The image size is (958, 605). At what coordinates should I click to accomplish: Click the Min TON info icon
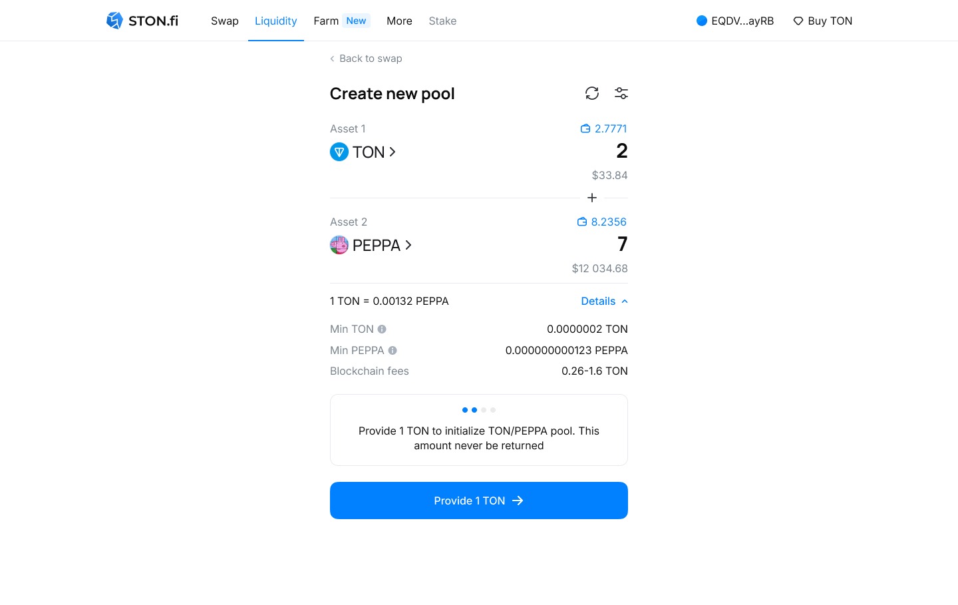click(382, 329)
